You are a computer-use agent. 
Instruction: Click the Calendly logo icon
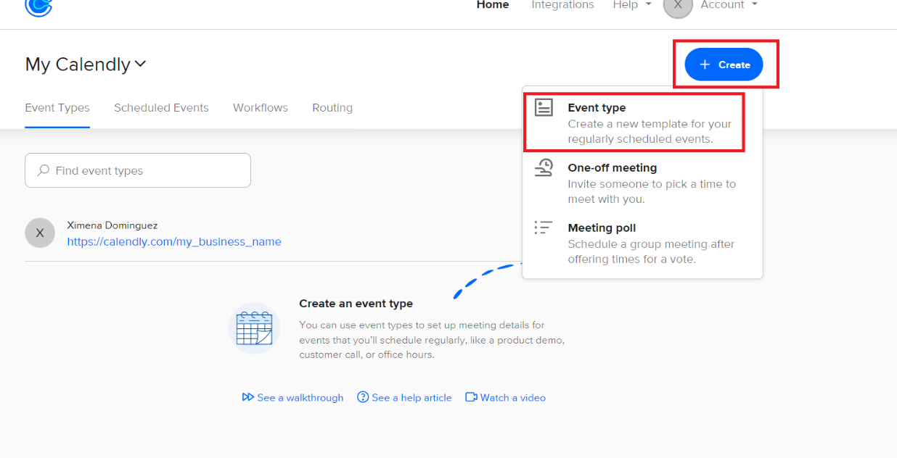pyautogui.click(x=38, y=7)
